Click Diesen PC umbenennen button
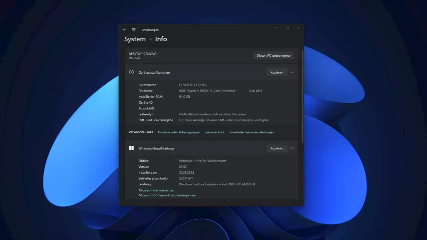The height and width of the screenshot is (240, 427). (x=274, y=56)
